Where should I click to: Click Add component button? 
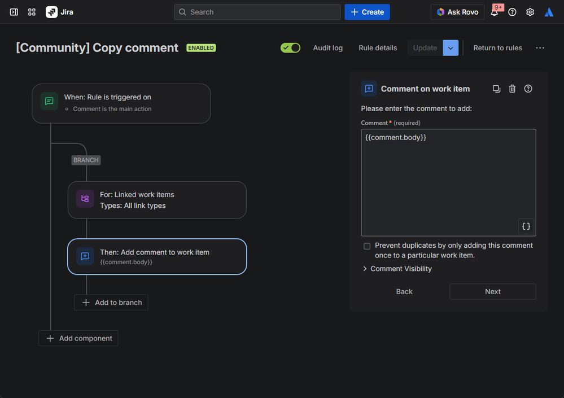(x=78, y=338)
